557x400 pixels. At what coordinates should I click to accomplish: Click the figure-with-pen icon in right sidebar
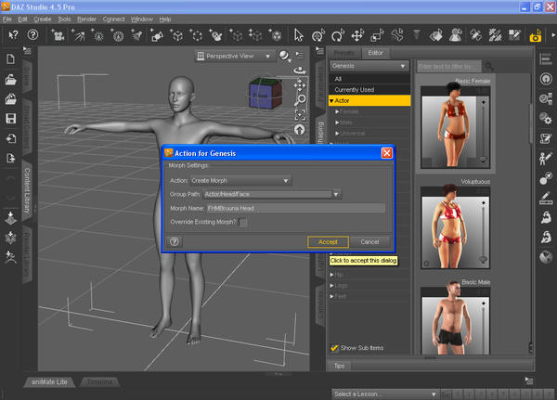pos(546,158)
